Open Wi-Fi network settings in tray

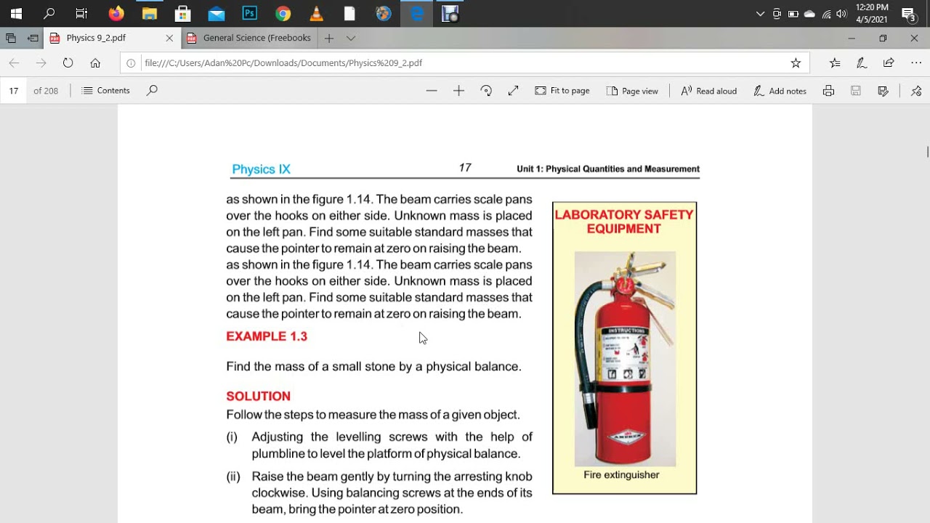pos(826,14)
